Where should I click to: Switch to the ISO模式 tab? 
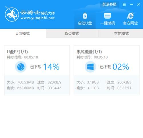(72, 34)
